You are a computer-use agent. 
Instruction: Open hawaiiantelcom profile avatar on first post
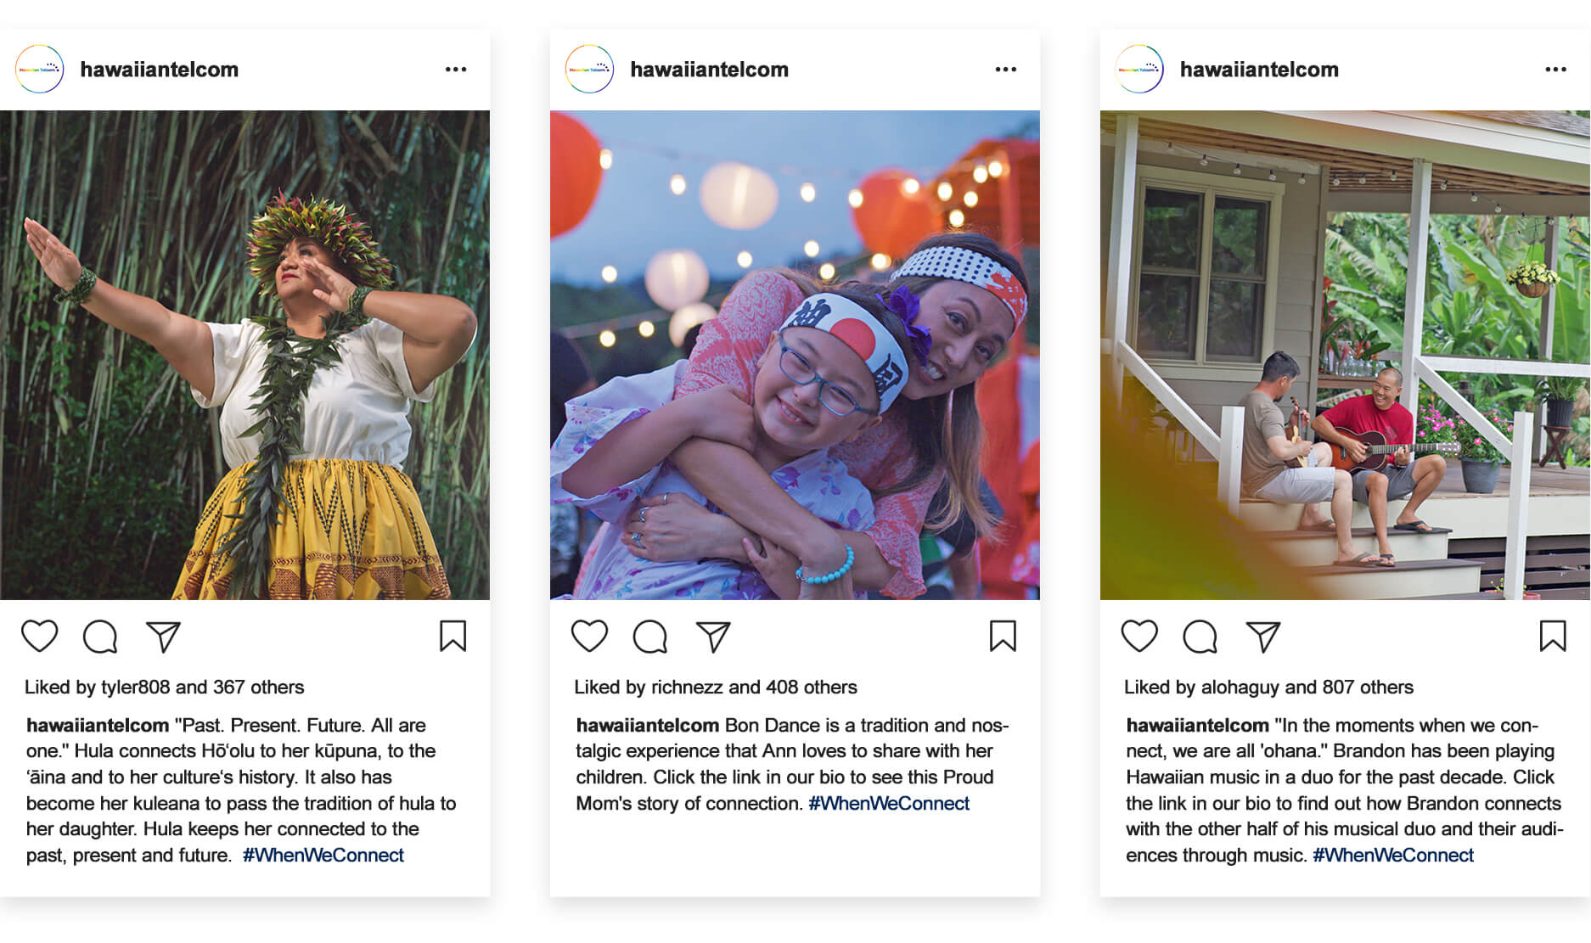pyautogui.click(x=40, y=69)
